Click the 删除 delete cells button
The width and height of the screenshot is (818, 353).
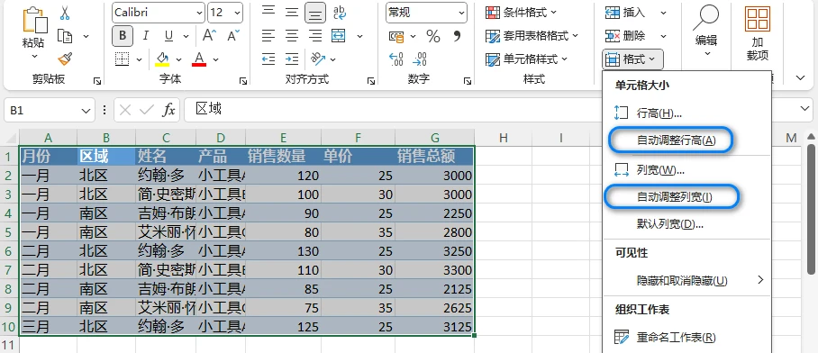pos(625,36)
